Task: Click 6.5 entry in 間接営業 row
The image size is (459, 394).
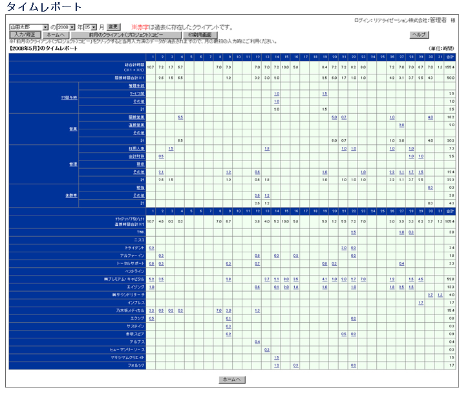Action: click(180, 117)
